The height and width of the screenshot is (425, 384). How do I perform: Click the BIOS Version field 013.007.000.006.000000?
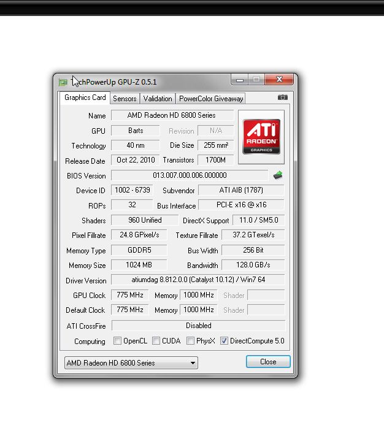point(190,175)
